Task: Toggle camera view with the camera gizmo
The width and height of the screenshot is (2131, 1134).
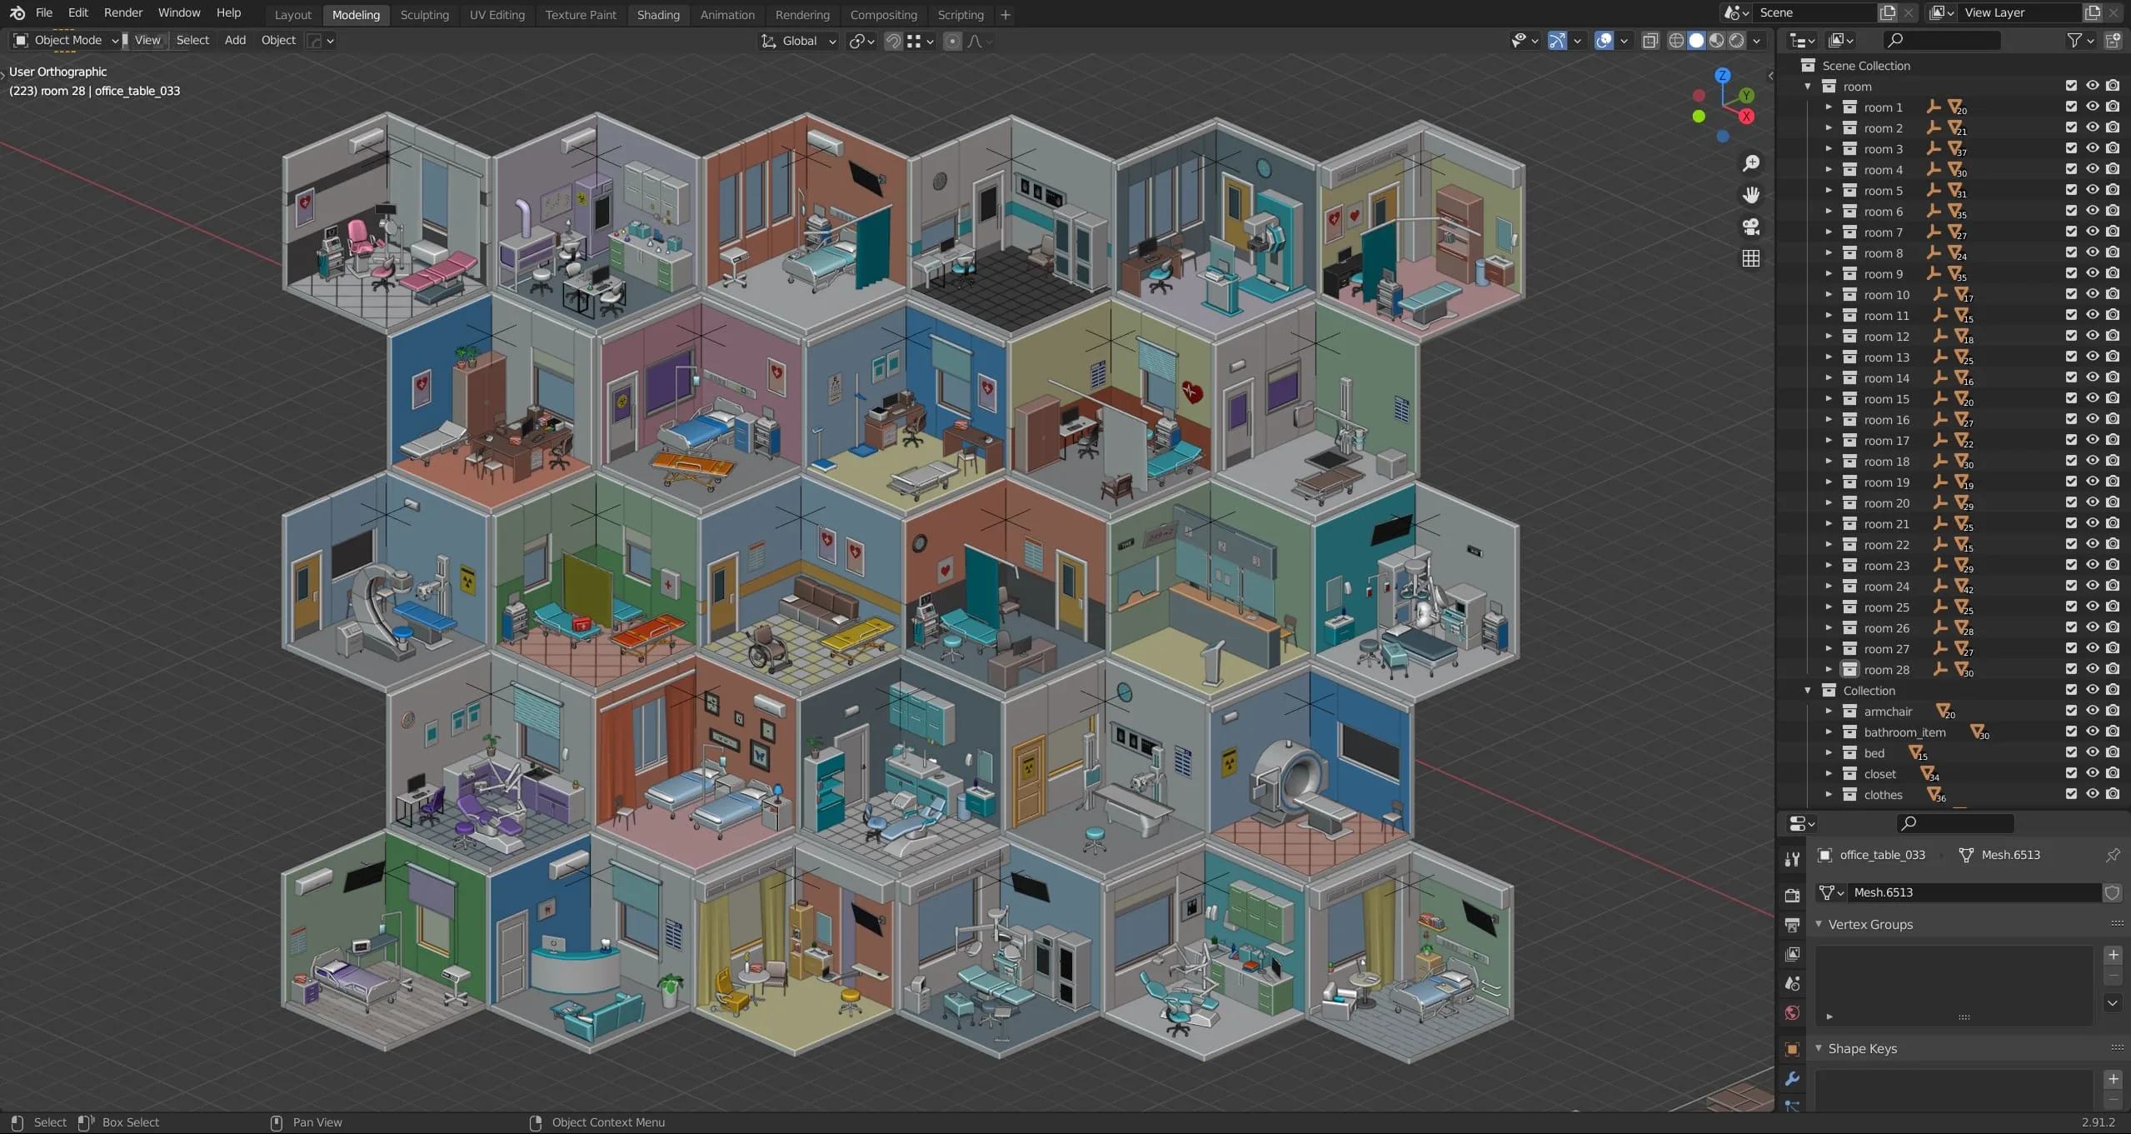Action: (x=1751, y=227)
